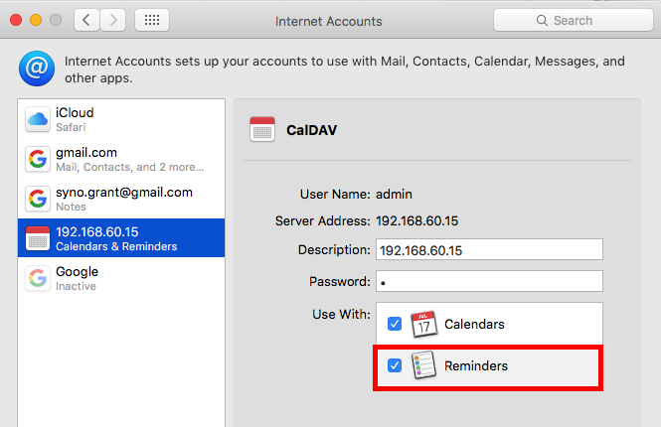Screen dimensions: 661x427
Task: Disable the Reminders checkbox
Action: pos(395,365)
